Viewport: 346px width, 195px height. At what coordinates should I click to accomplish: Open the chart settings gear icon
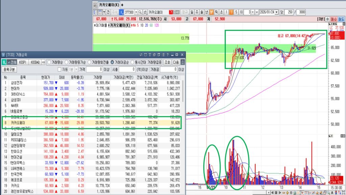(327, 19)
